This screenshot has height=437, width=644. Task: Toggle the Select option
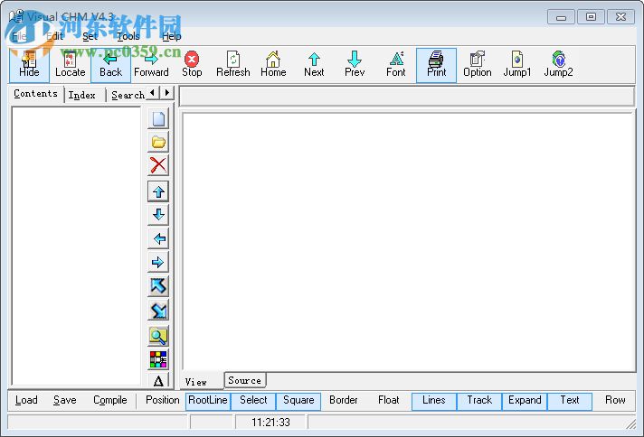[253, 401]
